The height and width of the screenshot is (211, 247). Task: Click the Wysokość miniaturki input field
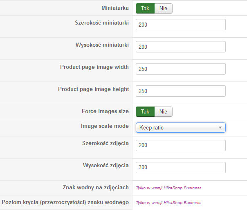coord(180,47)
